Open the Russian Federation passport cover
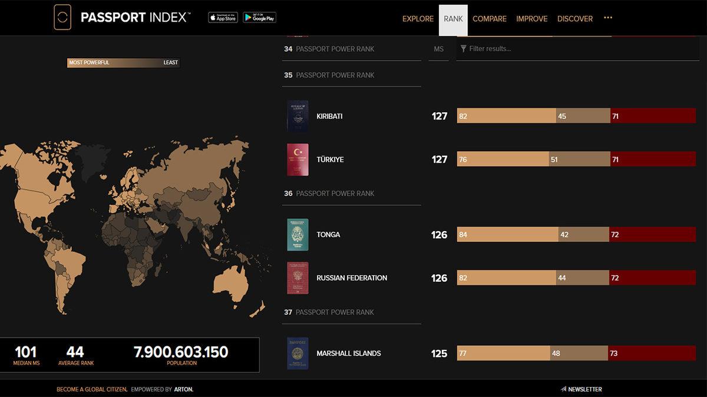The height and width of the screenshot is (397, 707). point(298,278)
